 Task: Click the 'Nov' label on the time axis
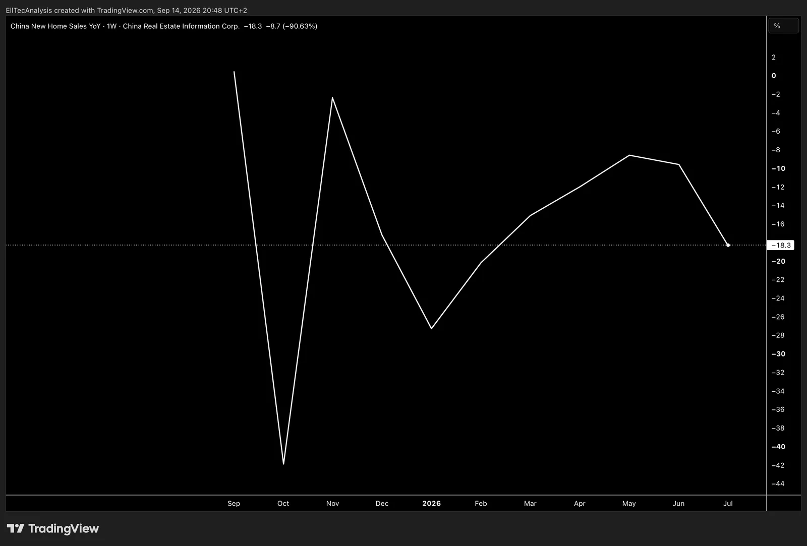pyautogui.click(x=332, y=503)
